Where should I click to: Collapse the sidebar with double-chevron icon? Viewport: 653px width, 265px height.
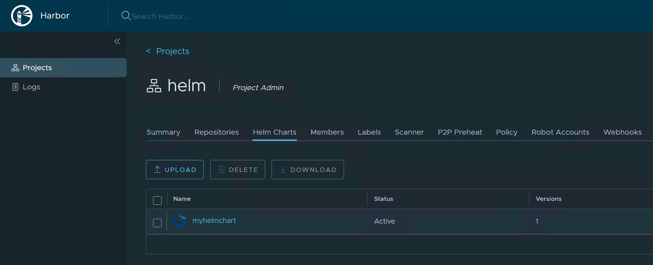coord(117,41)
